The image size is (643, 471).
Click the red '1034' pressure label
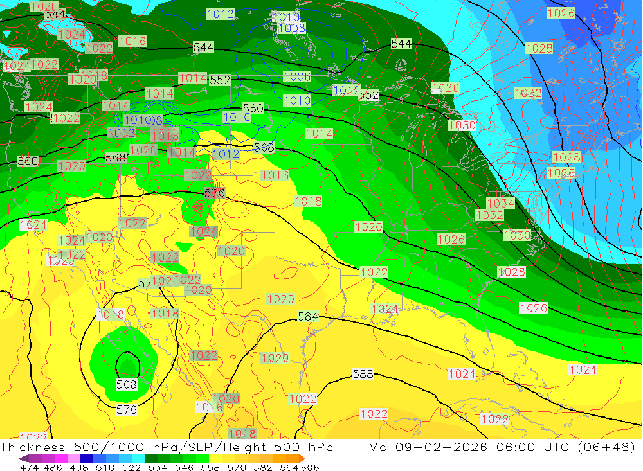pyautogui.click(x=501, y=203)
